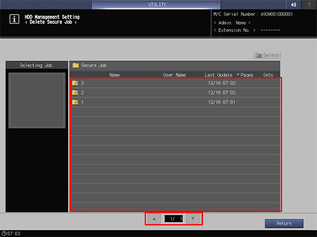Screen dimensions: 317x237
Task: Sort by the Last Update column header
Action: tap(218, 75)
